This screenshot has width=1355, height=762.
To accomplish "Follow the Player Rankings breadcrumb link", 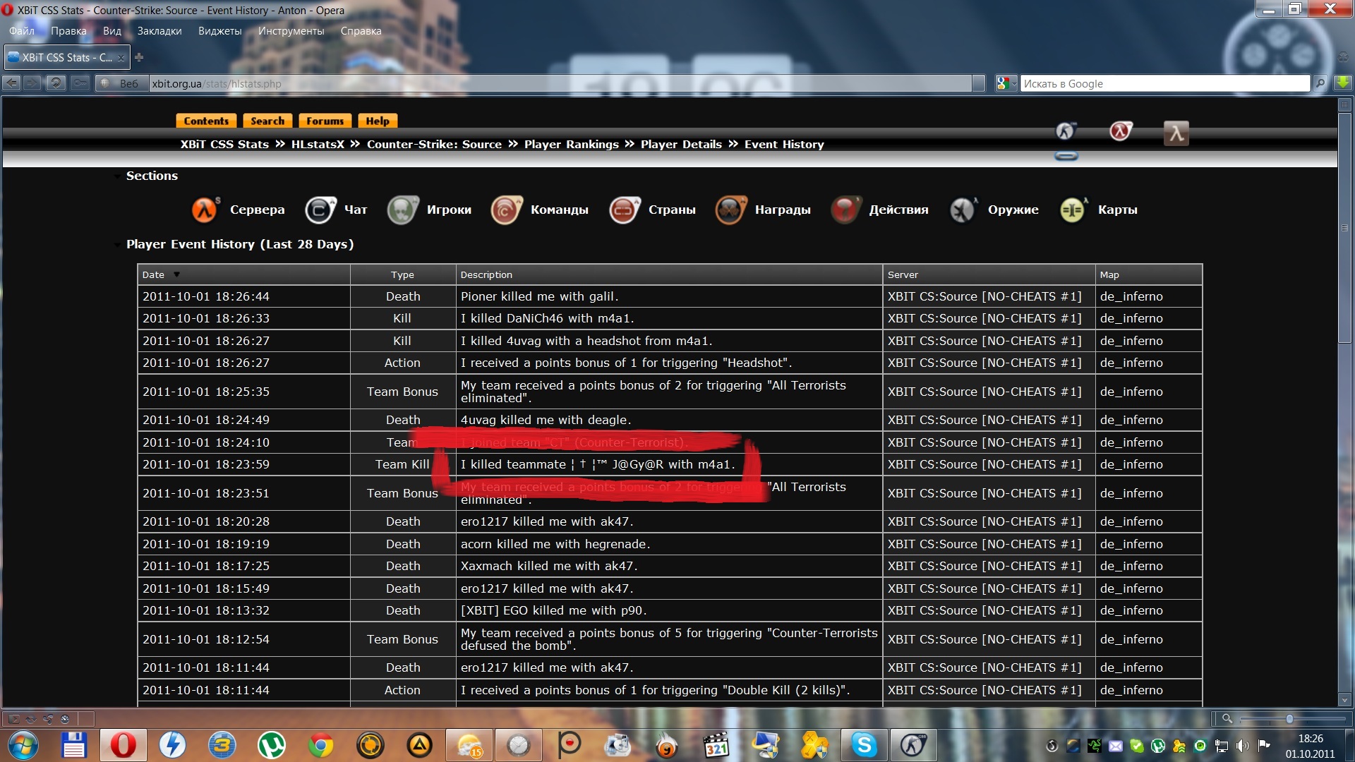I will pyautogui.click(x=572, y=144).
